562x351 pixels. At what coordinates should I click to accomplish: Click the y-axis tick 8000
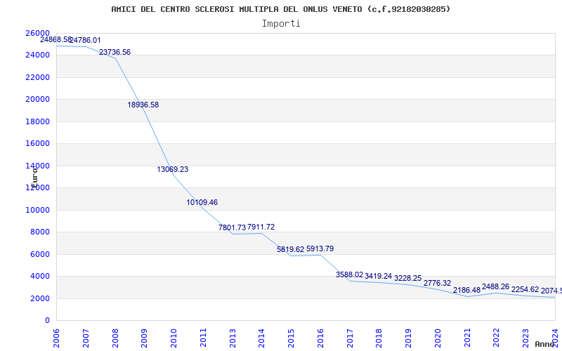click(40, 232)
